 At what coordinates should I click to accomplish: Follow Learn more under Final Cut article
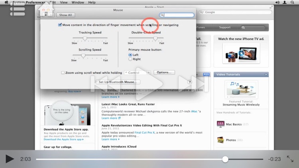pos(110,139)
